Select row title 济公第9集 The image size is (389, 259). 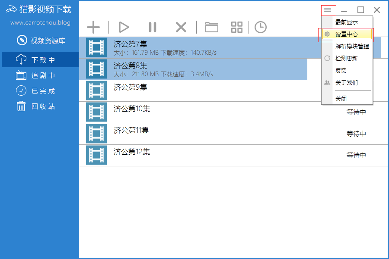(130, 87)
